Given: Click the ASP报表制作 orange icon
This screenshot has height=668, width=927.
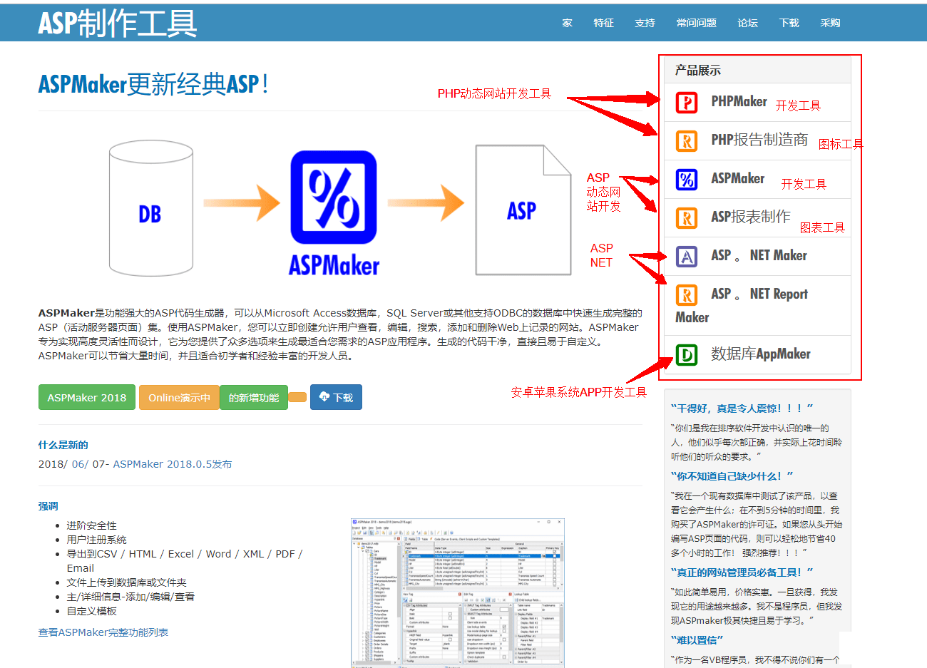Looking at the screenshot, I should [687, 218].
